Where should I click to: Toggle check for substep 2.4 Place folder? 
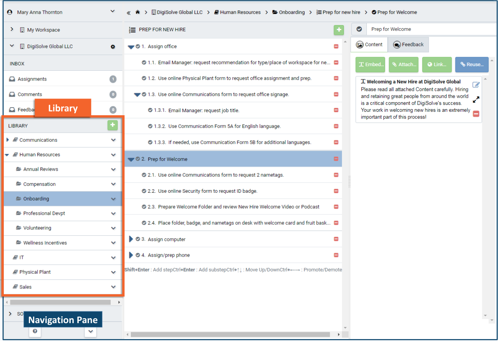[x=144, y=223]
